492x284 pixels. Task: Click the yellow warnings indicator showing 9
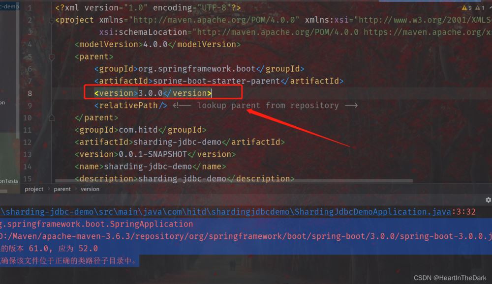(466, 8)
